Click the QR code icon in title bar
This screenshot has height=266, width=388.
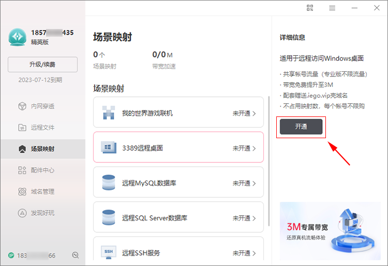pos(310,8)
